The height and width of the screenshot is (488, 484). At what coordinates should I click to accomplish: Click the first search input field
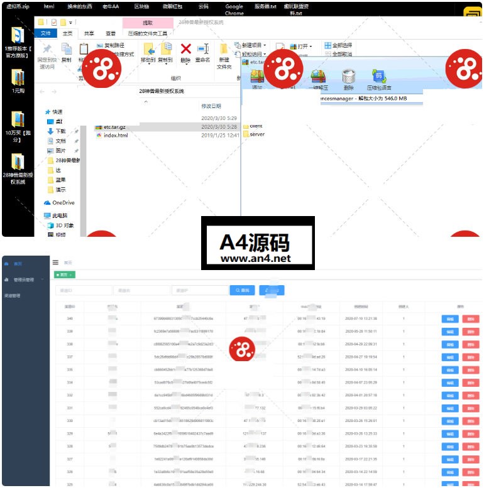82,290
